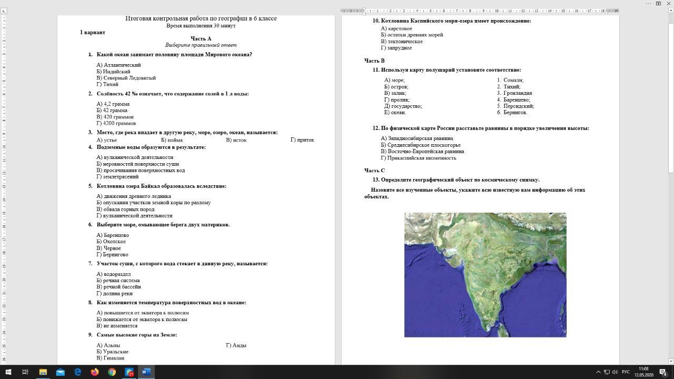Open the taskbar app with 31 badge
The height and width of the screenshot is (379, 674).
(129, 372)
